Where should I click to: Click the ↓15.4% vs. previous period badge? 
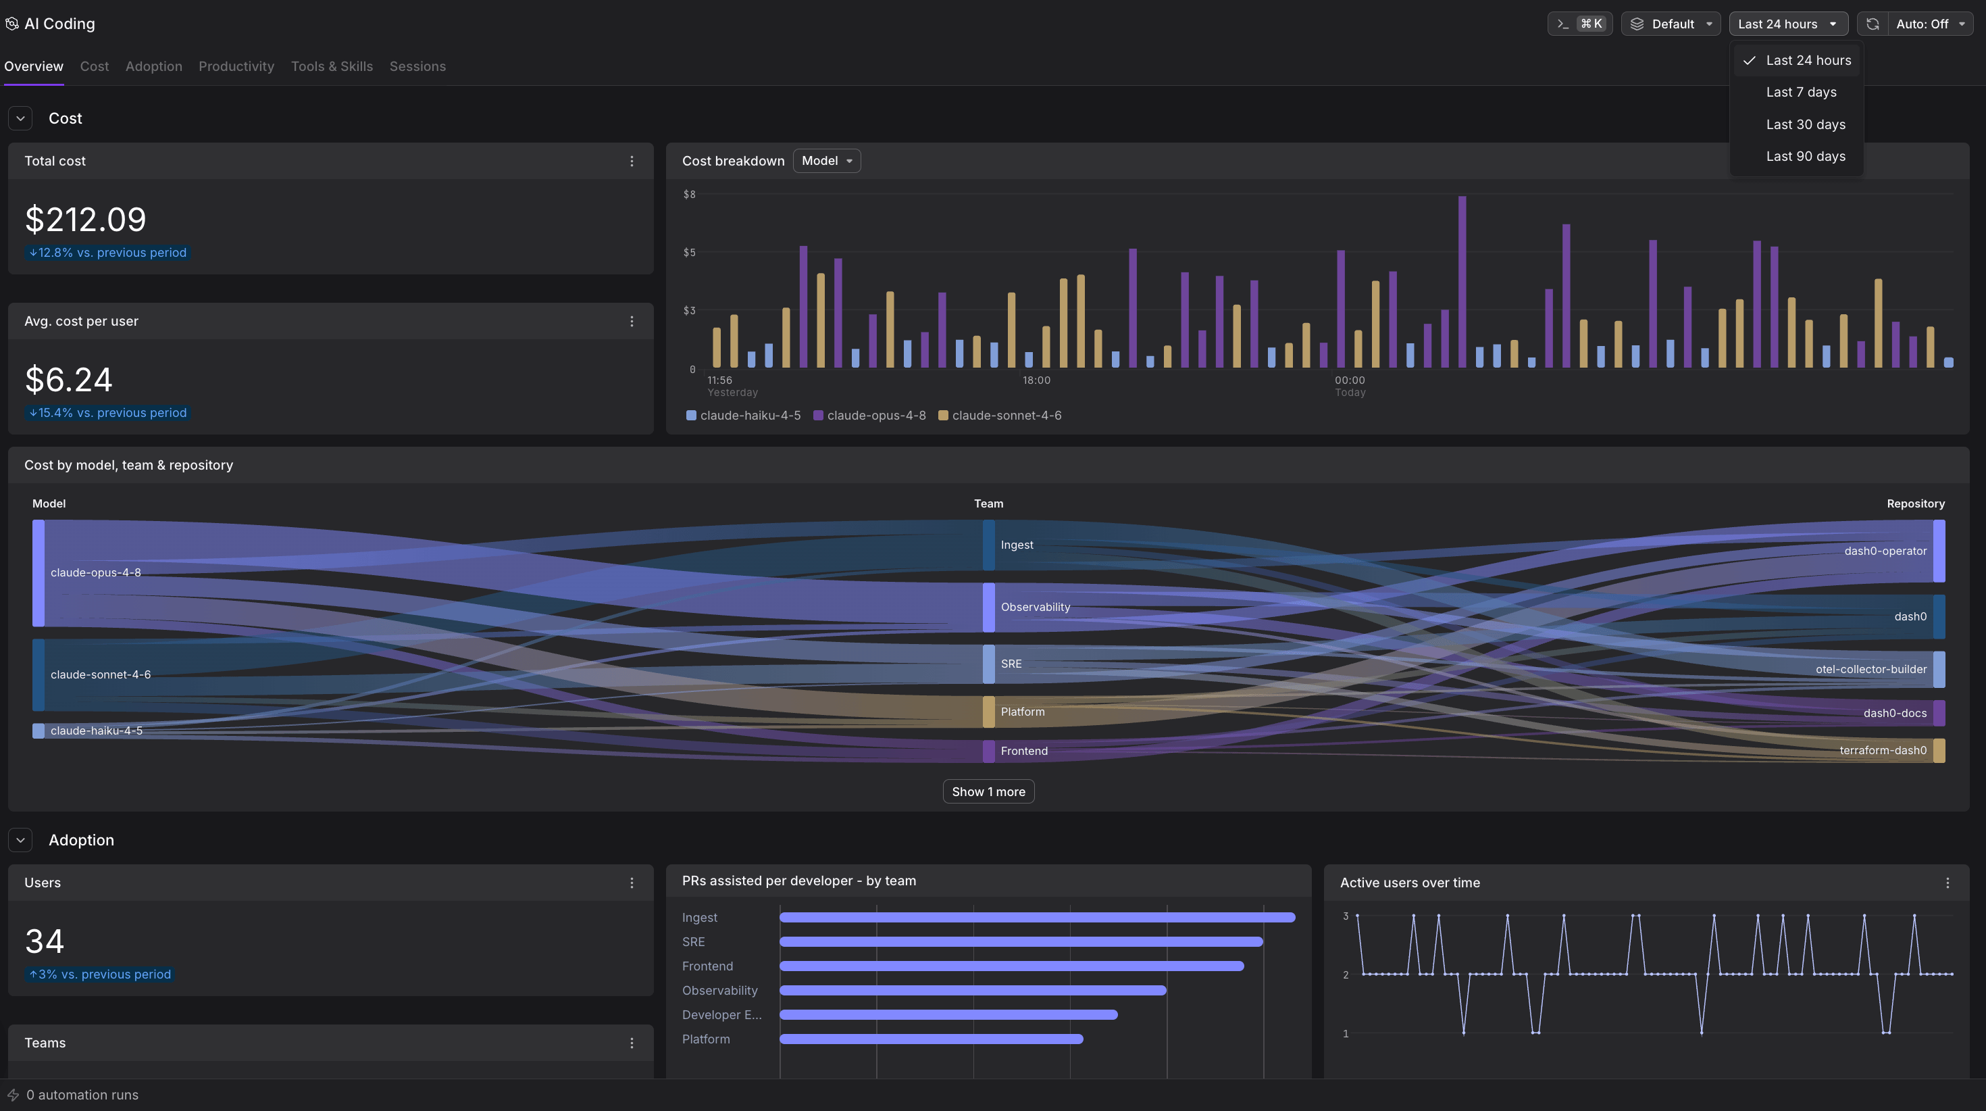(108, 414)
